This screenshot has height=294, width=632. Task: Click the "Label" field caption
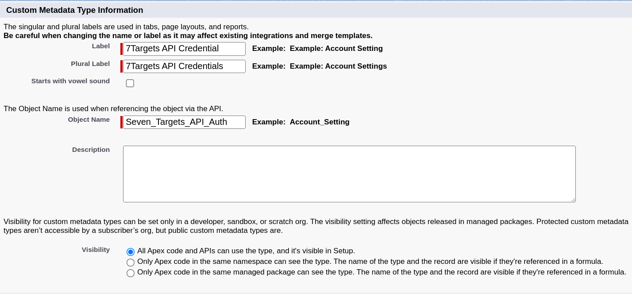[x=100, y=46]
